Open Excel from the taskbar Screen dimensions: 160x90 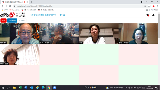click(x=20, y=88)
